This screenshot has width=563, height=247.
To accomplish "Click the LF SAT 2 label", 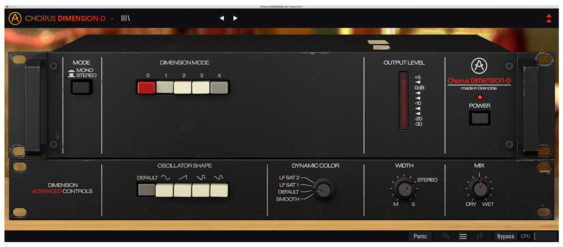I will click(289, 178).
